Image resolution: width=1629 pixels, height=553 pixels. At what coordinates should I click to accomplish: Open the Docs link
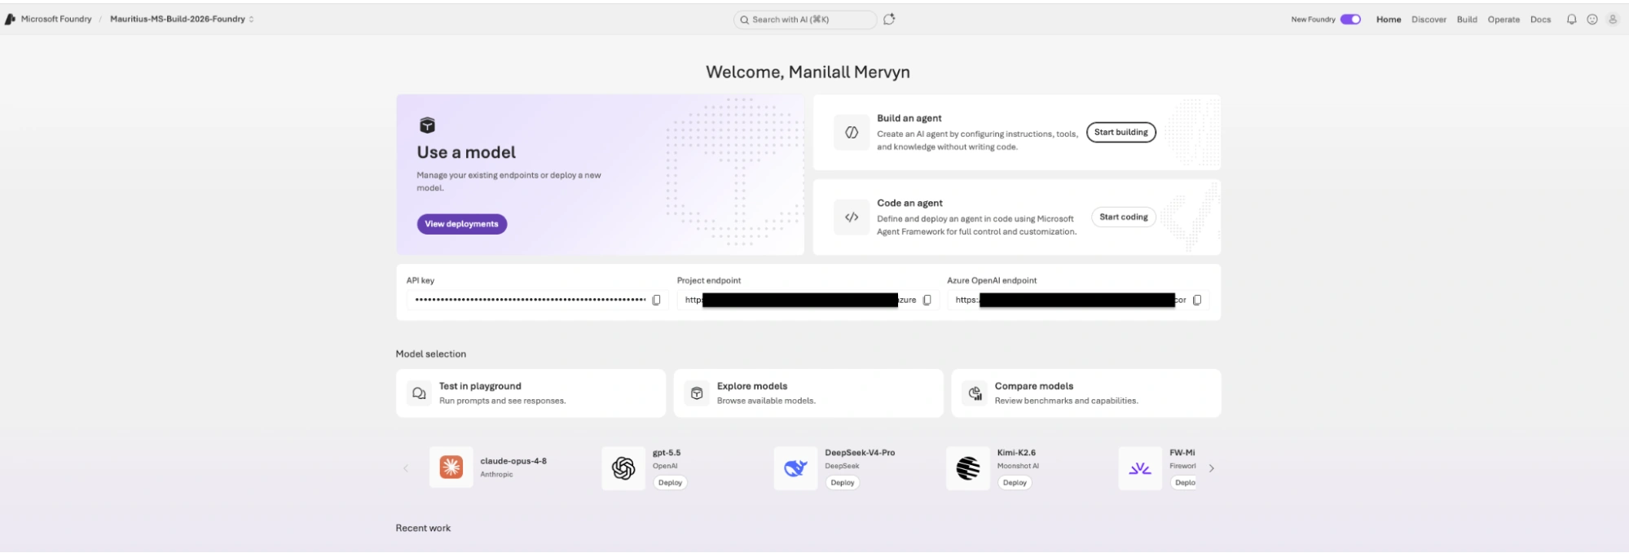point(1540,20)
